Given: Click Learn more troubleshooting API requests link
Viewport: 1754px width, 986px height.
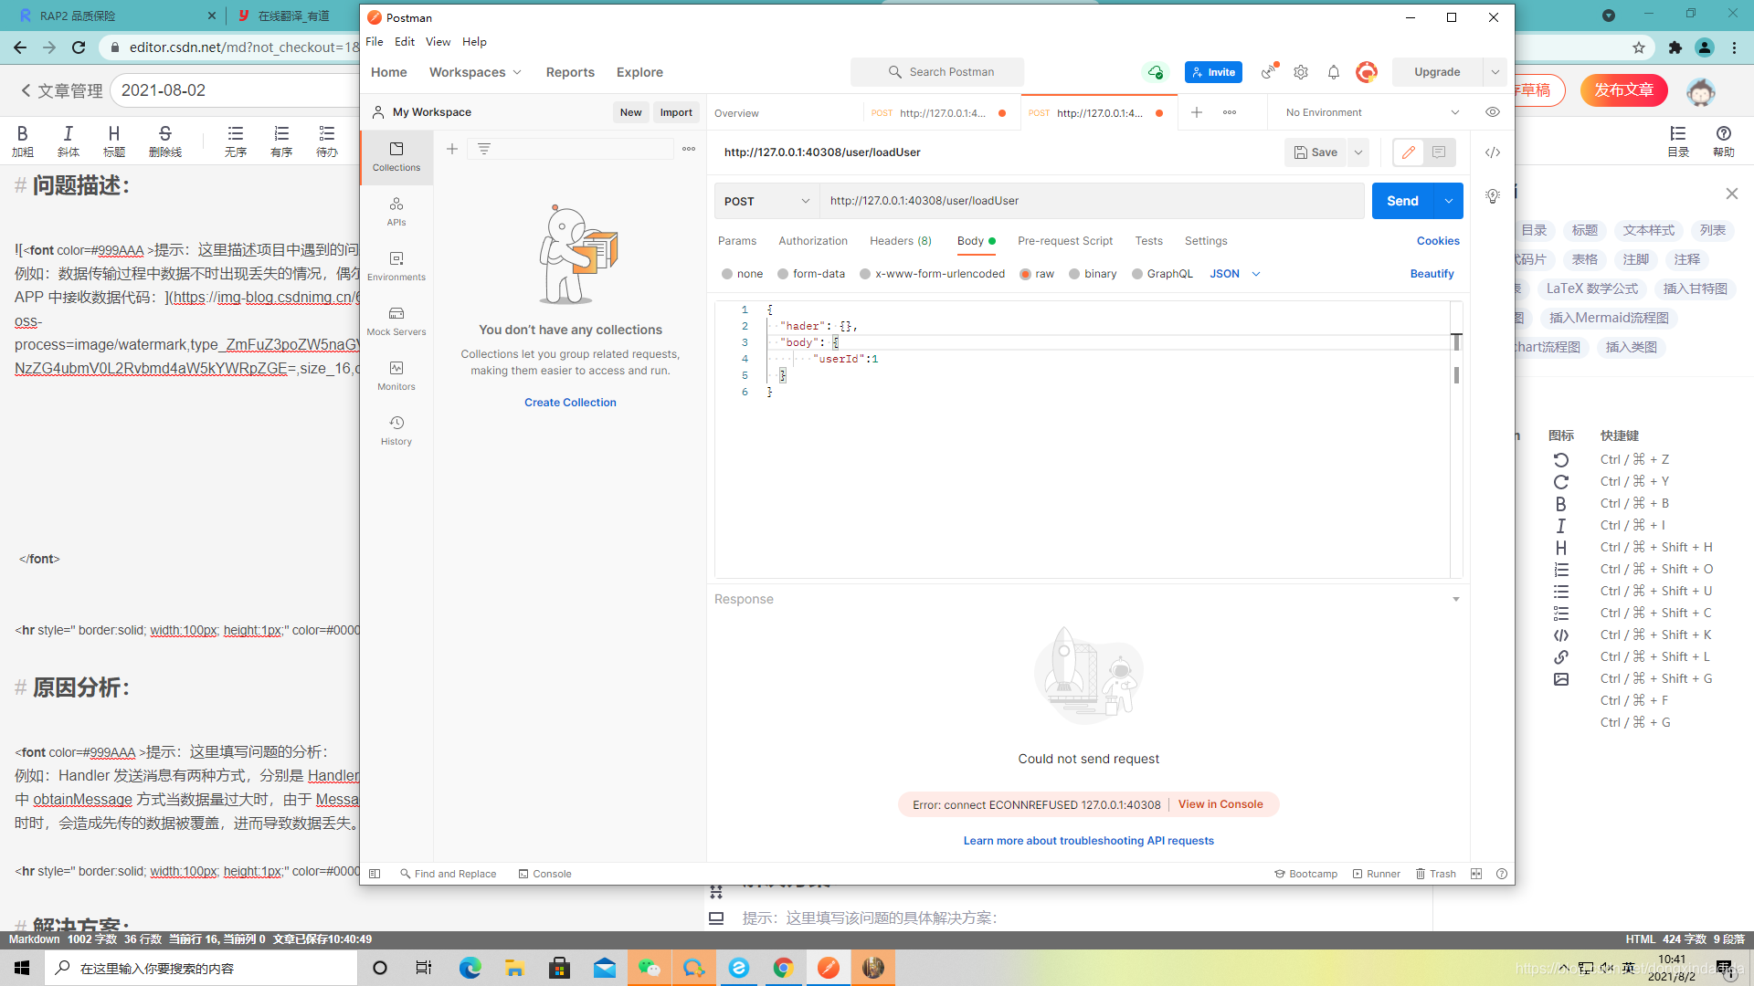Looking at the screenshot, I should [1088, 839].
